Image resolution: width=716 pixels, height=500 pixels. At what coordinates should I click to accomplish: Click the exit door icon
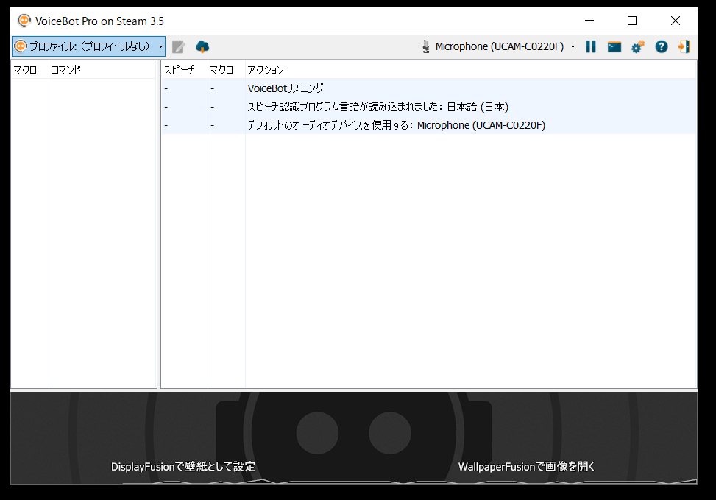click(684, 46)
